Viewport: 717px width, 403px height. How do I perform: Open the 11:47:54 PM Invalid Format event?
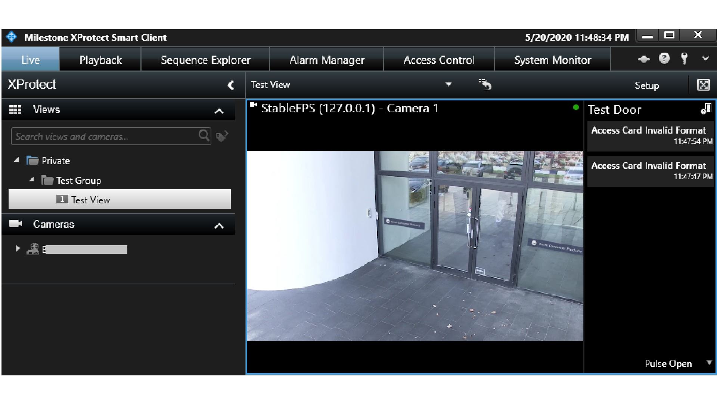[650, 136]
